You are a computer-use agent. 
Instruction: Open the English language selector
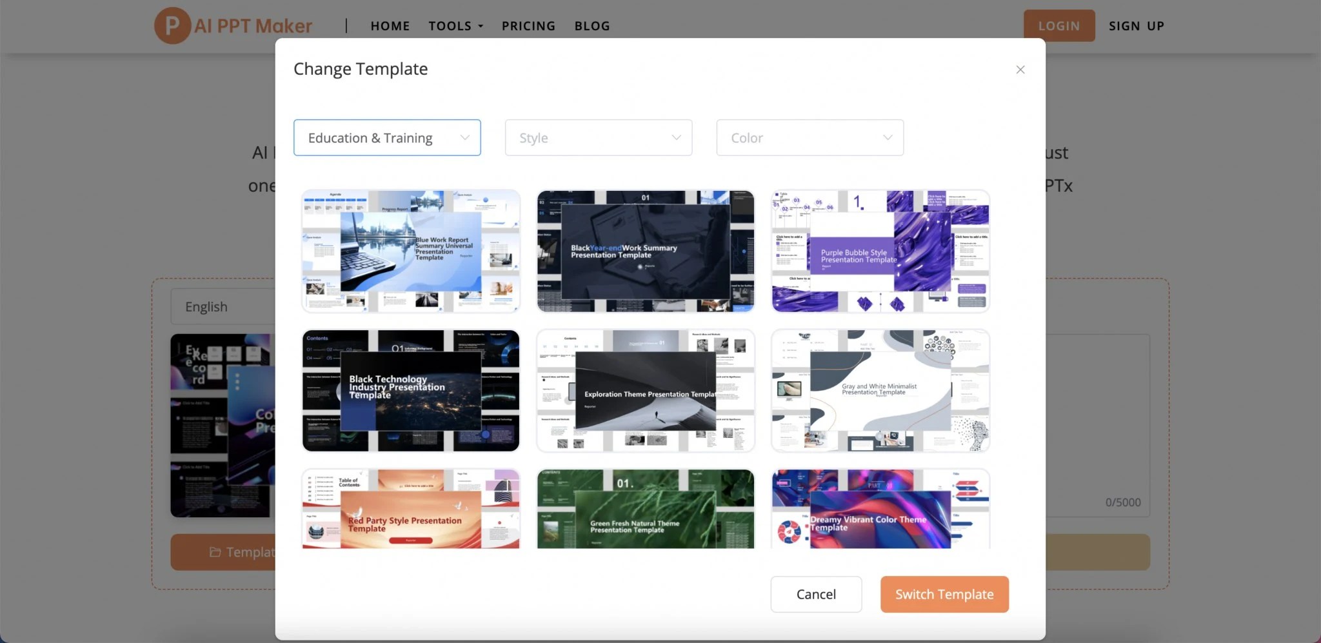coord(223,306)
